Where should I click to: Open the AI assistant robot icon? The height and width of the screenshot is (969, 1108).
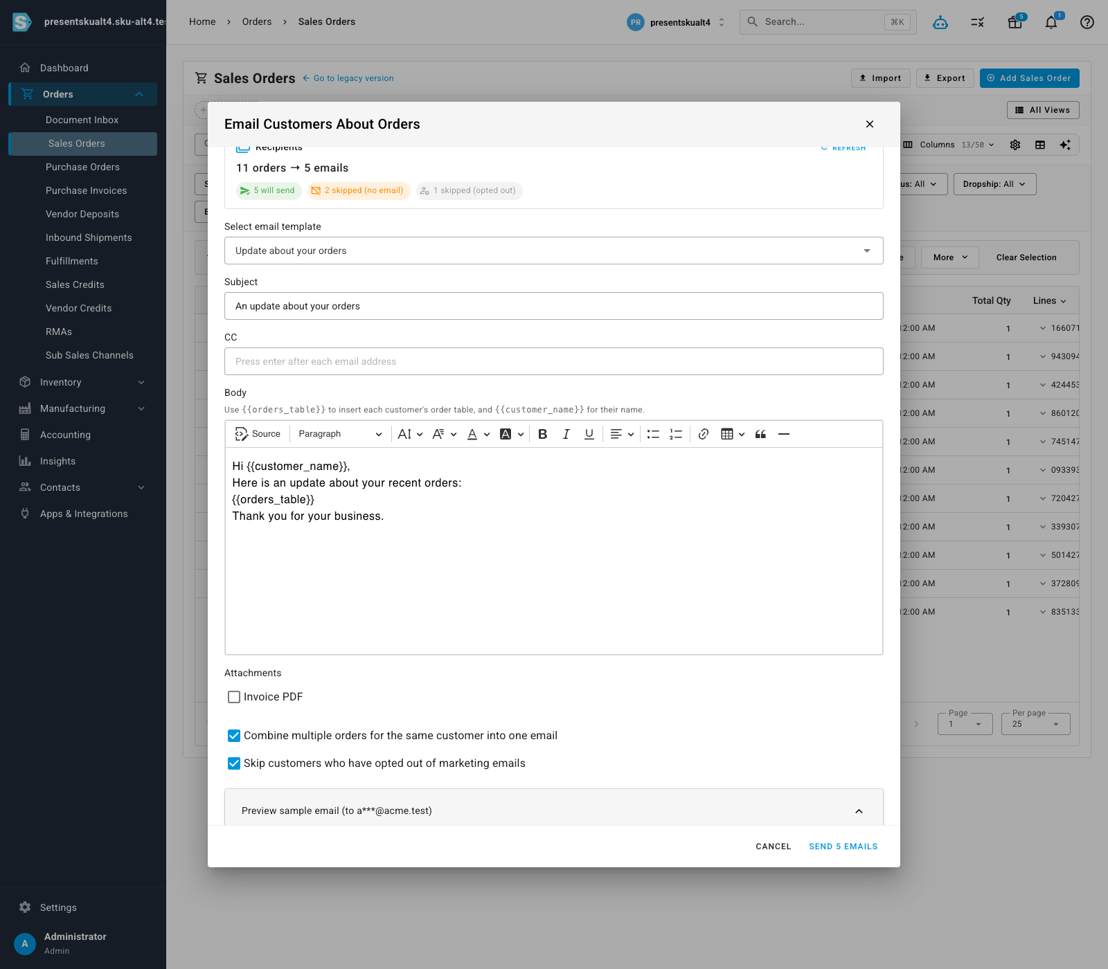[x=940, y=22]
